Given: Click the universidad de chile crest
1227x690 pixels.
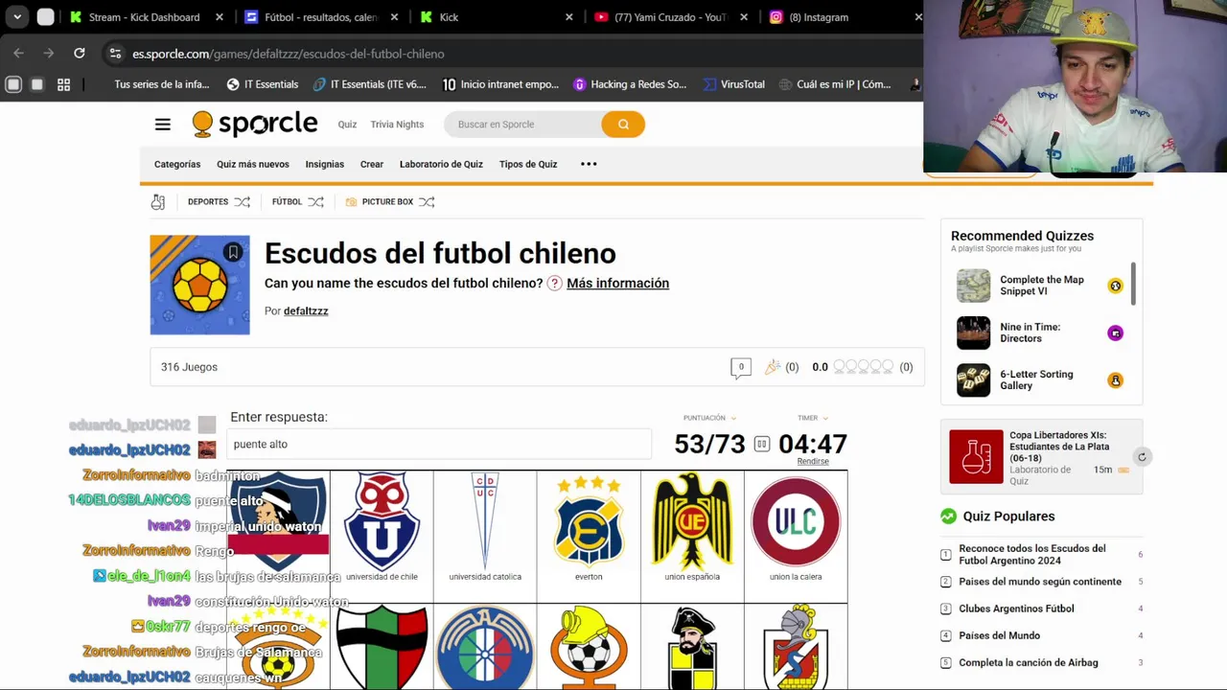Looking at the screenshot, I should coord(382,521).
